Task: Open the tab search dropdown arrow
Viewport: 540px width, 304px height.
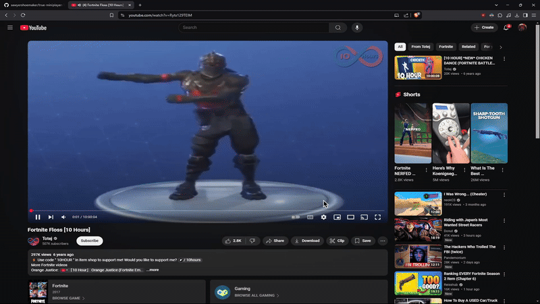Action: [496, 5]
